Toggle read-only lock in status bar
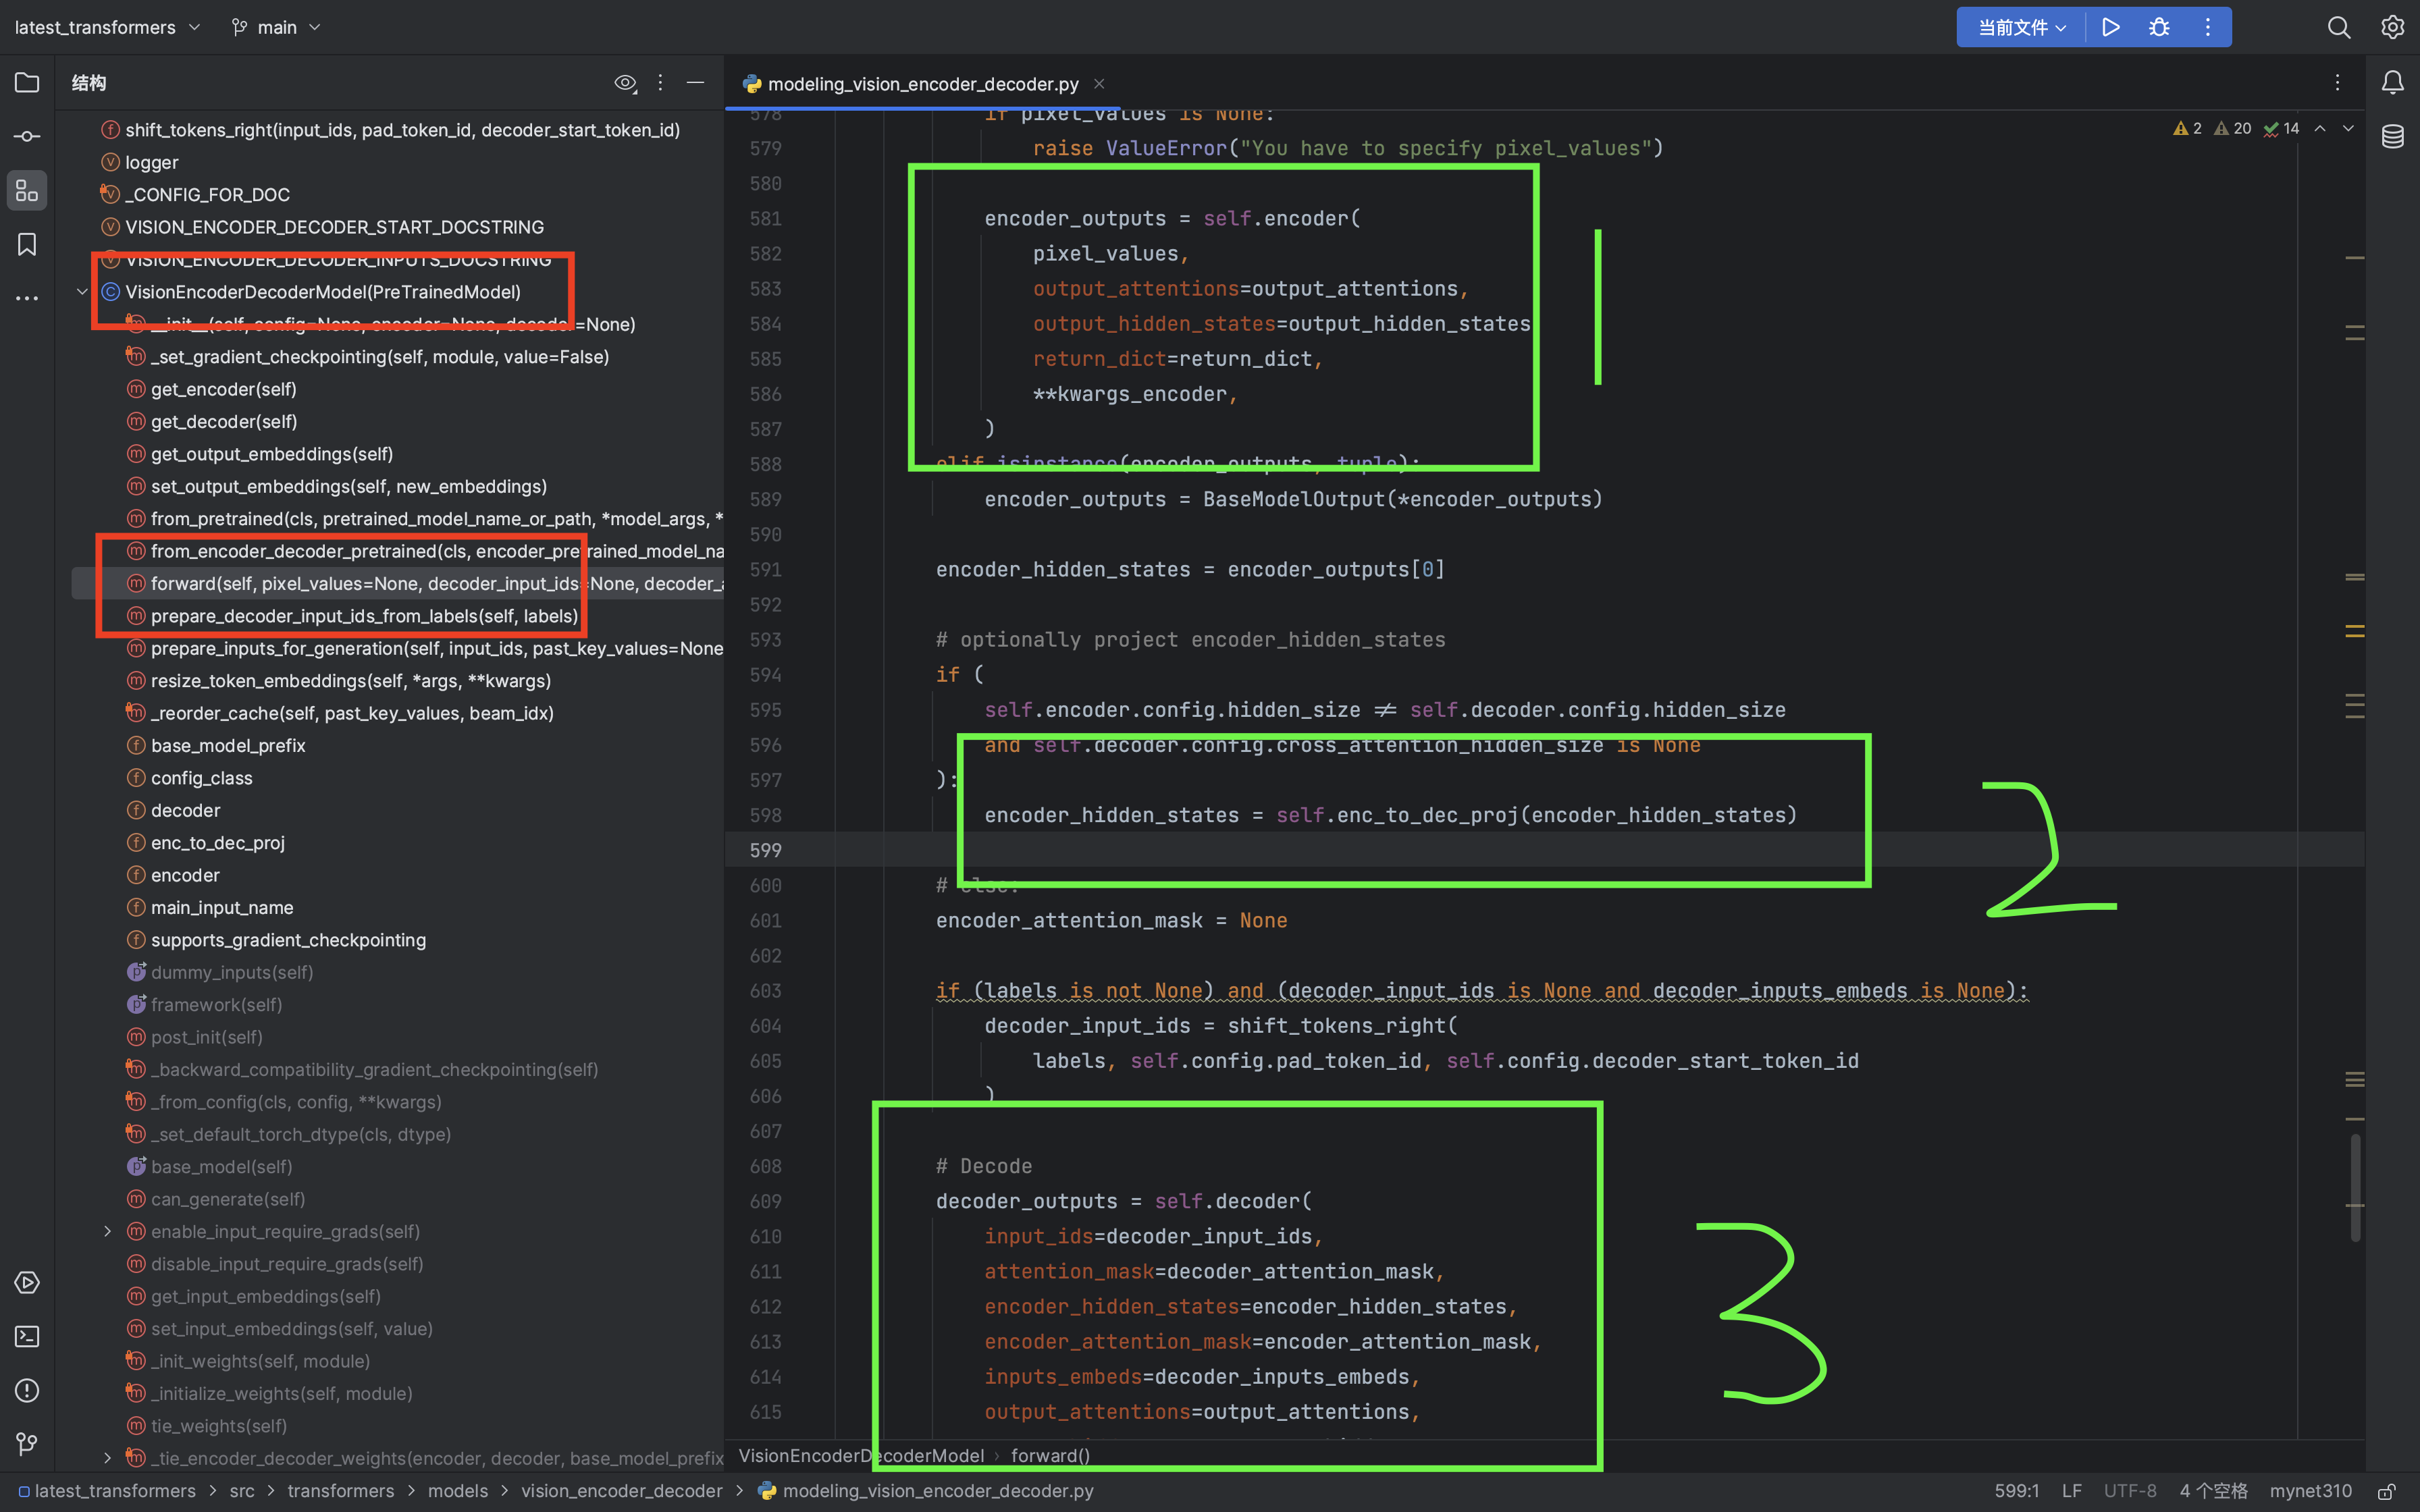The height and width of the screenshot is (1512, 2420). (2386, 1491)
